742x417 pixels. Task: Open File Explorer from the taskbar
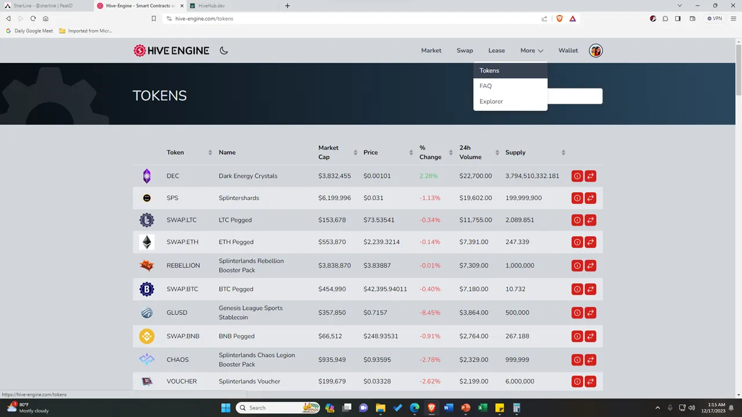tap(380, 408)
